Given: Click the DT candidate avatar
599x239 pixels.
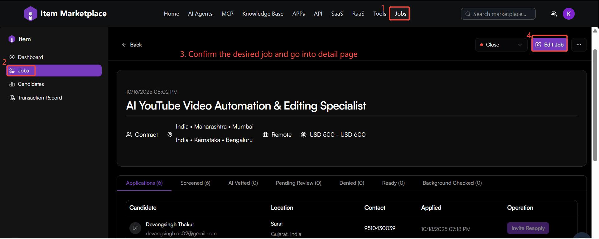Looking at the screenshot, I should 135,228.
